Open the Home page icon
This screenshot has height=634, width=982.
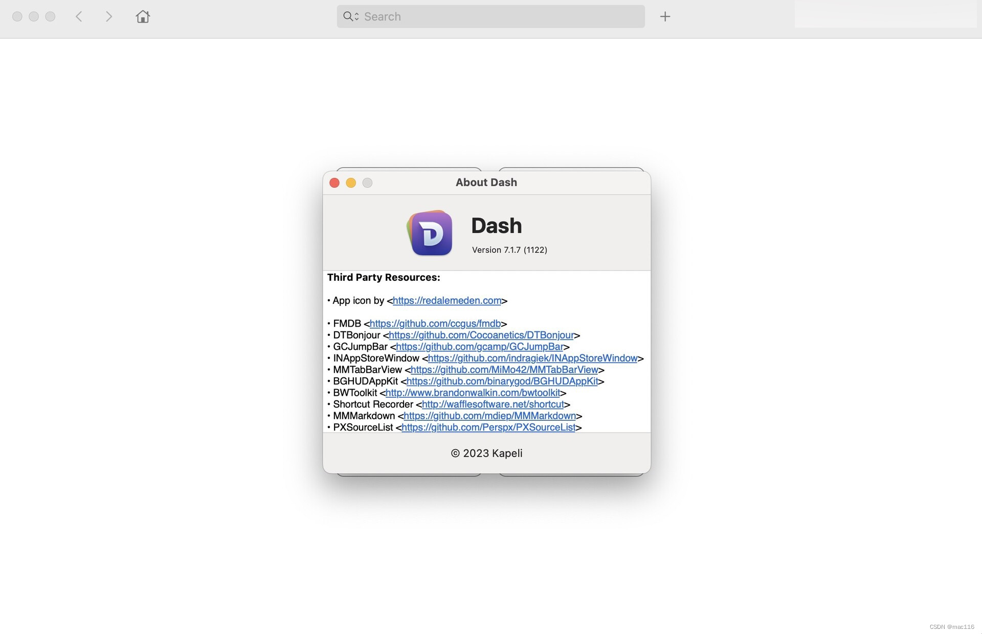coord(143,16)
